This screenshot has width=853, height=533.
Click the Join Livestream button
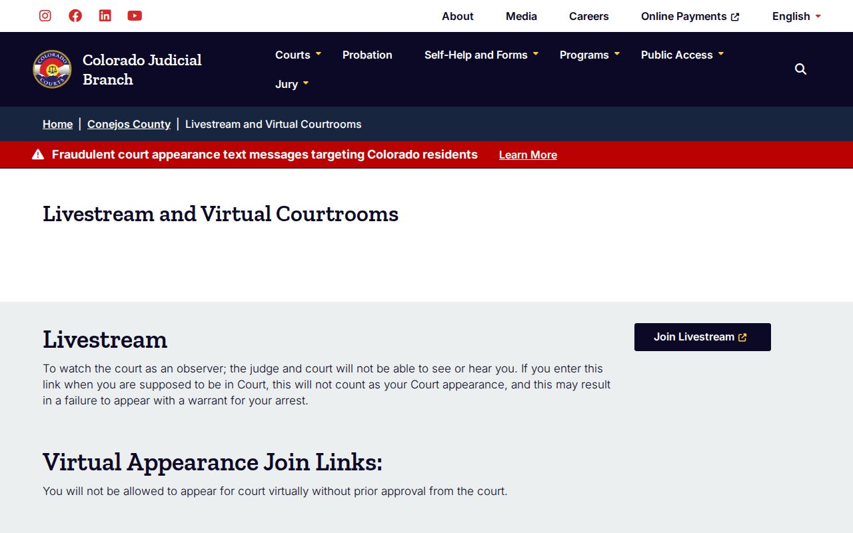click(702, 337)
